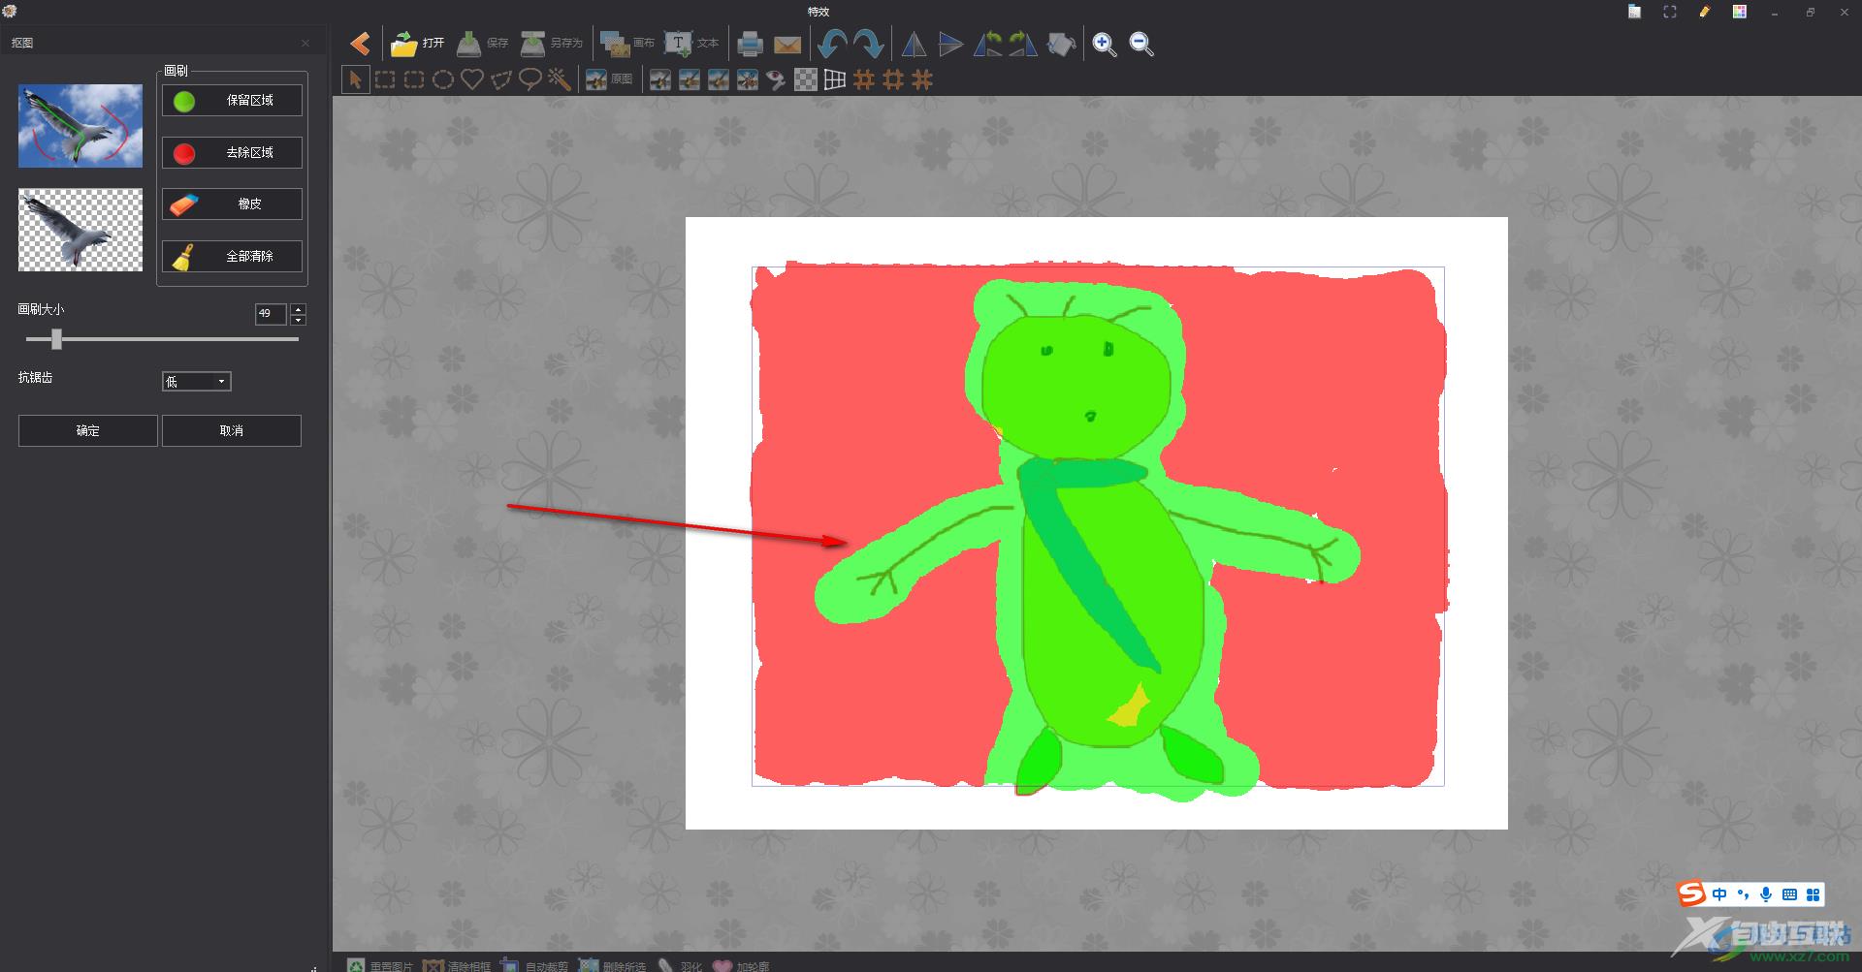Click the checkerboard transparency icon
This screenshot has height=972, width=1862.
[x=806, y=79]
